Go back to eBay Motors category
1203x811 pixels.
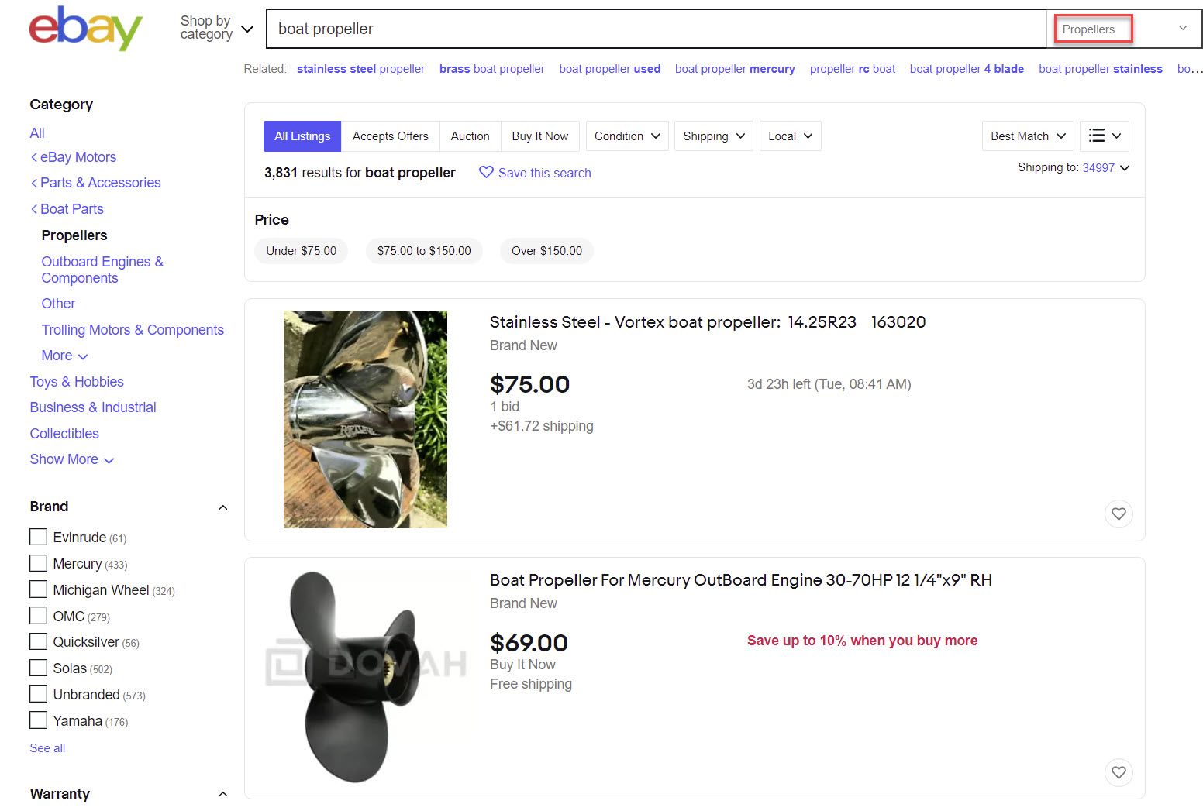(x=78, y=157)
